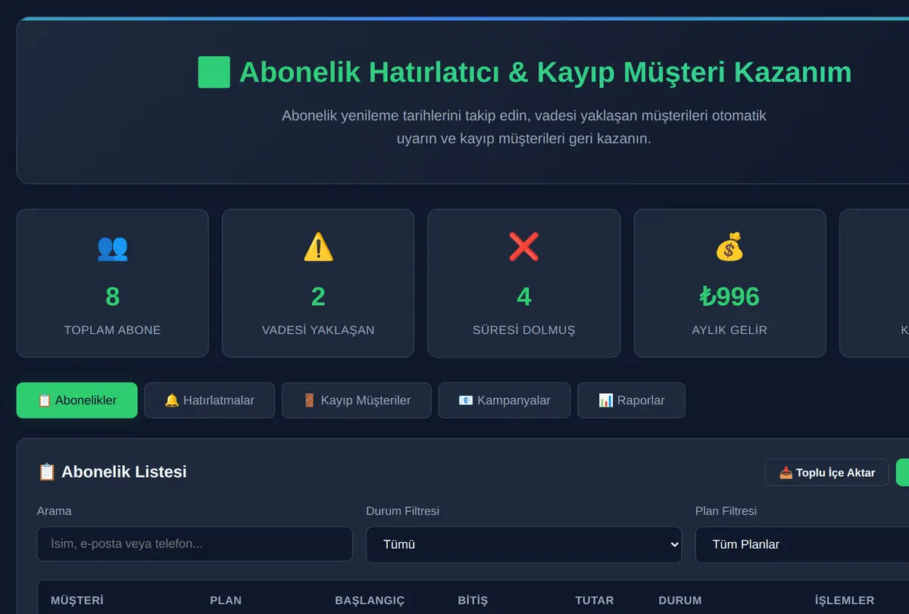Image resolution: width=909 pixels, height=614 pixels.
Task: Switch to the Hatırlatmalar tab
Action: [x=209, y=401]
